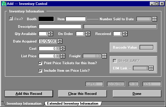The width and height of the screenshot is (166, 107).
Task: Toggle the New? checkbox
Action: tap(11, 19)
